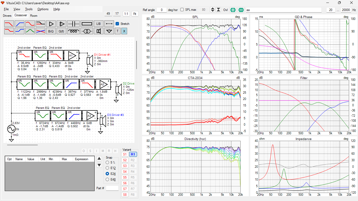Open the Options menu
Screen dimensions: 358x201
(x=43, y=9)
